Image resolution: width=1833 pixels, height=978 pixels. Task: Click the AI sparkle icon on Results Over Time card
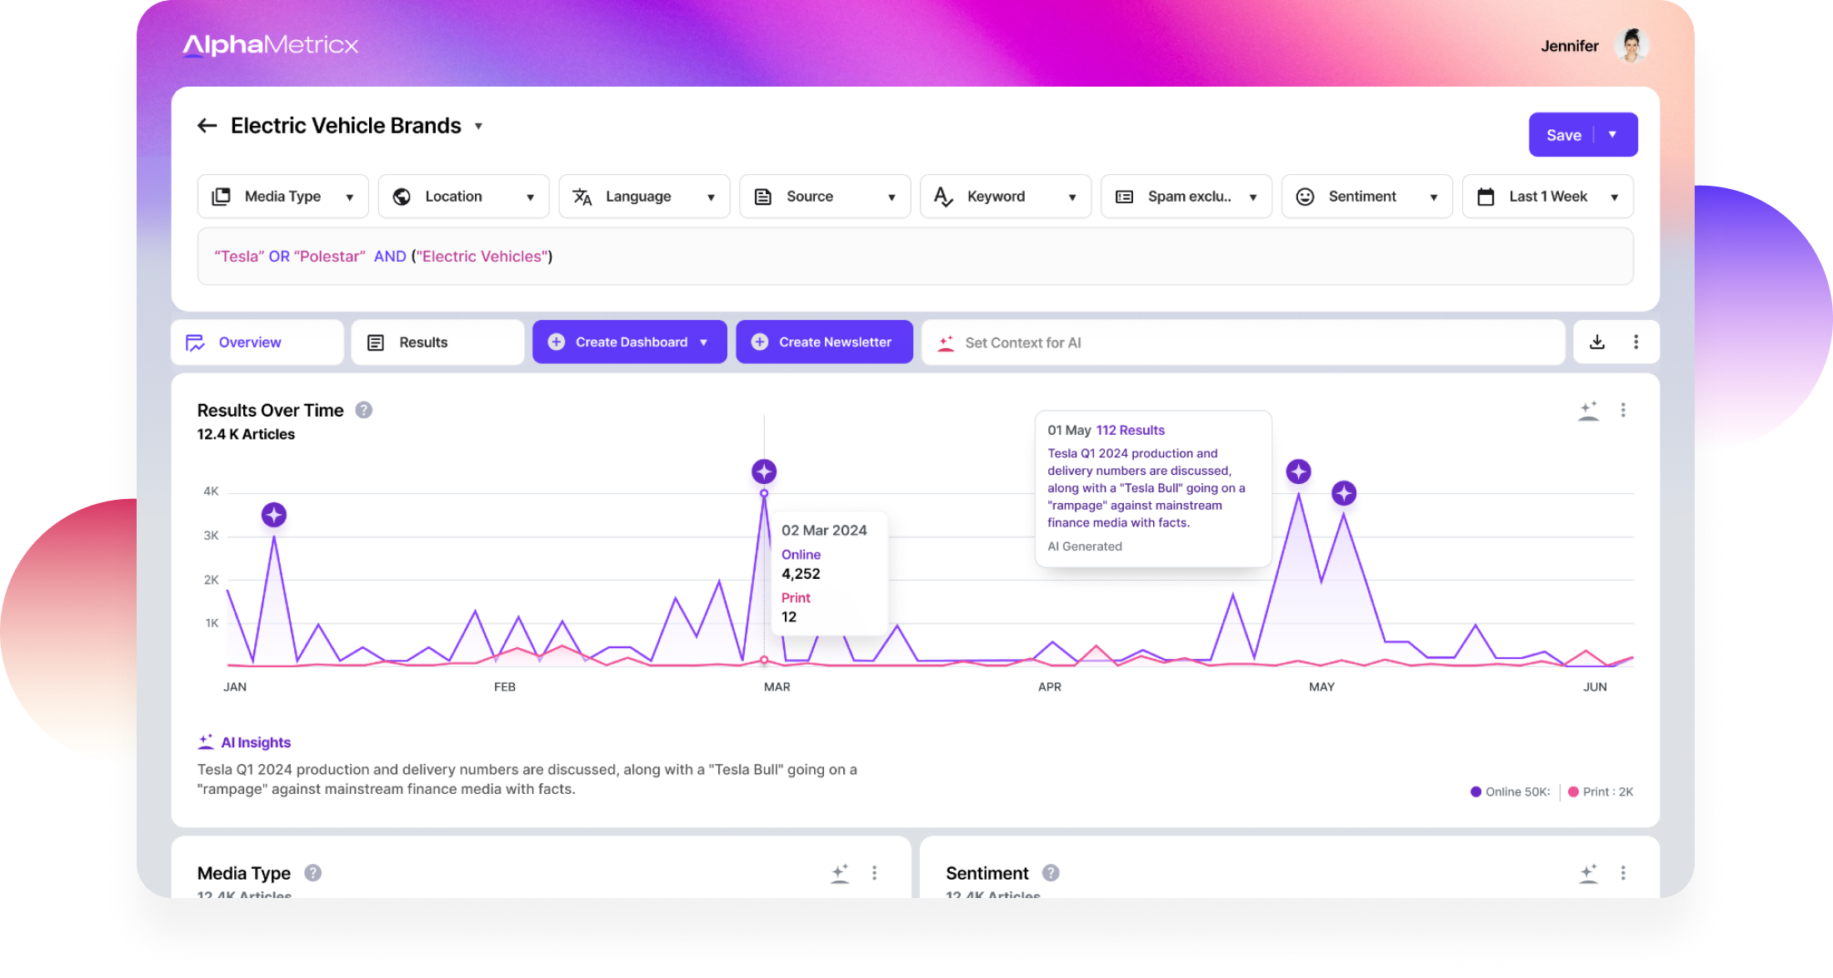[x=1589, y=410]
